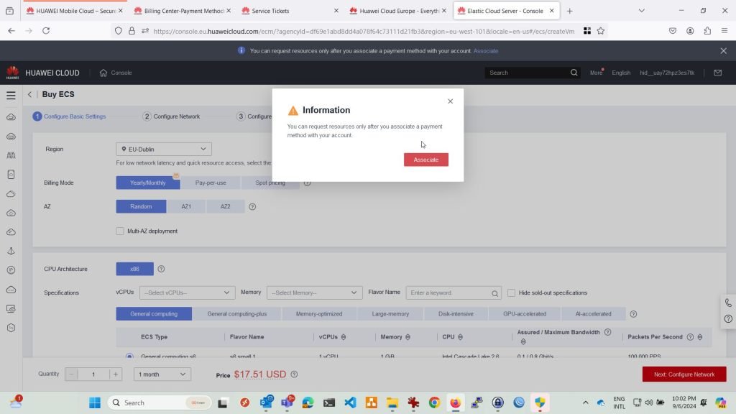The image size is (736, 414).
Task: Click the Associate link in the top banner
Action: 486,51
